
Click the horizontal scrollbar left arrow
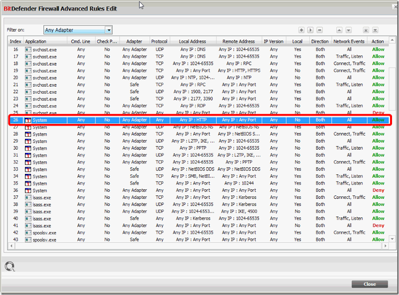click(x=11, y=246)
